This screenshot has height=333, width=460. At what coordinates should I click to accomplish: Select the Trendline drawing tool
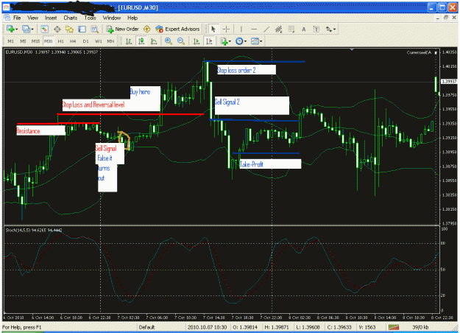[266, 29]
